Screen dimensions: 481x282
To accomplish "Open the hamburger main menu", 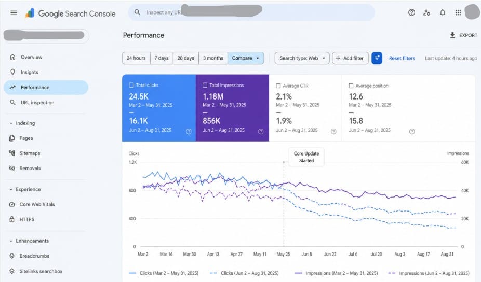I will [14, 13].
